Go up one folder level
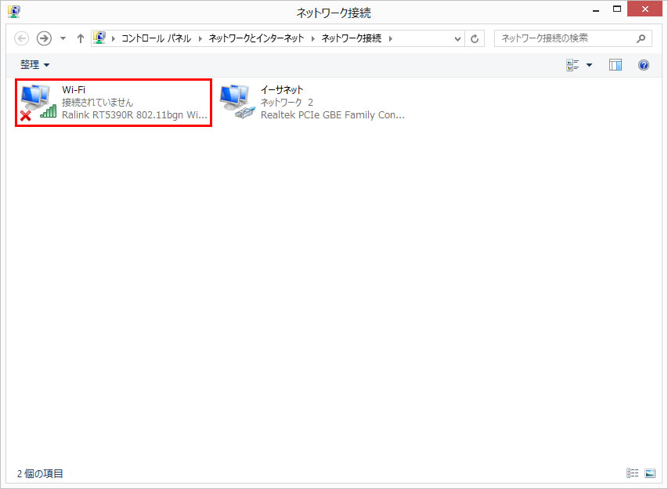Screen dimensions: 668x489 pyautogui.click(x=81, y=38)
